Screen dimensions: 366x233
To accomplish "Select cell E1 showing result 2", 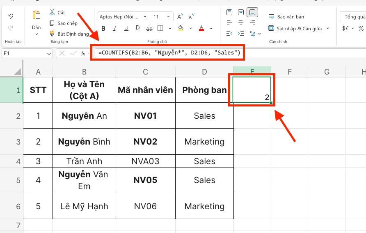I will pos(252,90).
